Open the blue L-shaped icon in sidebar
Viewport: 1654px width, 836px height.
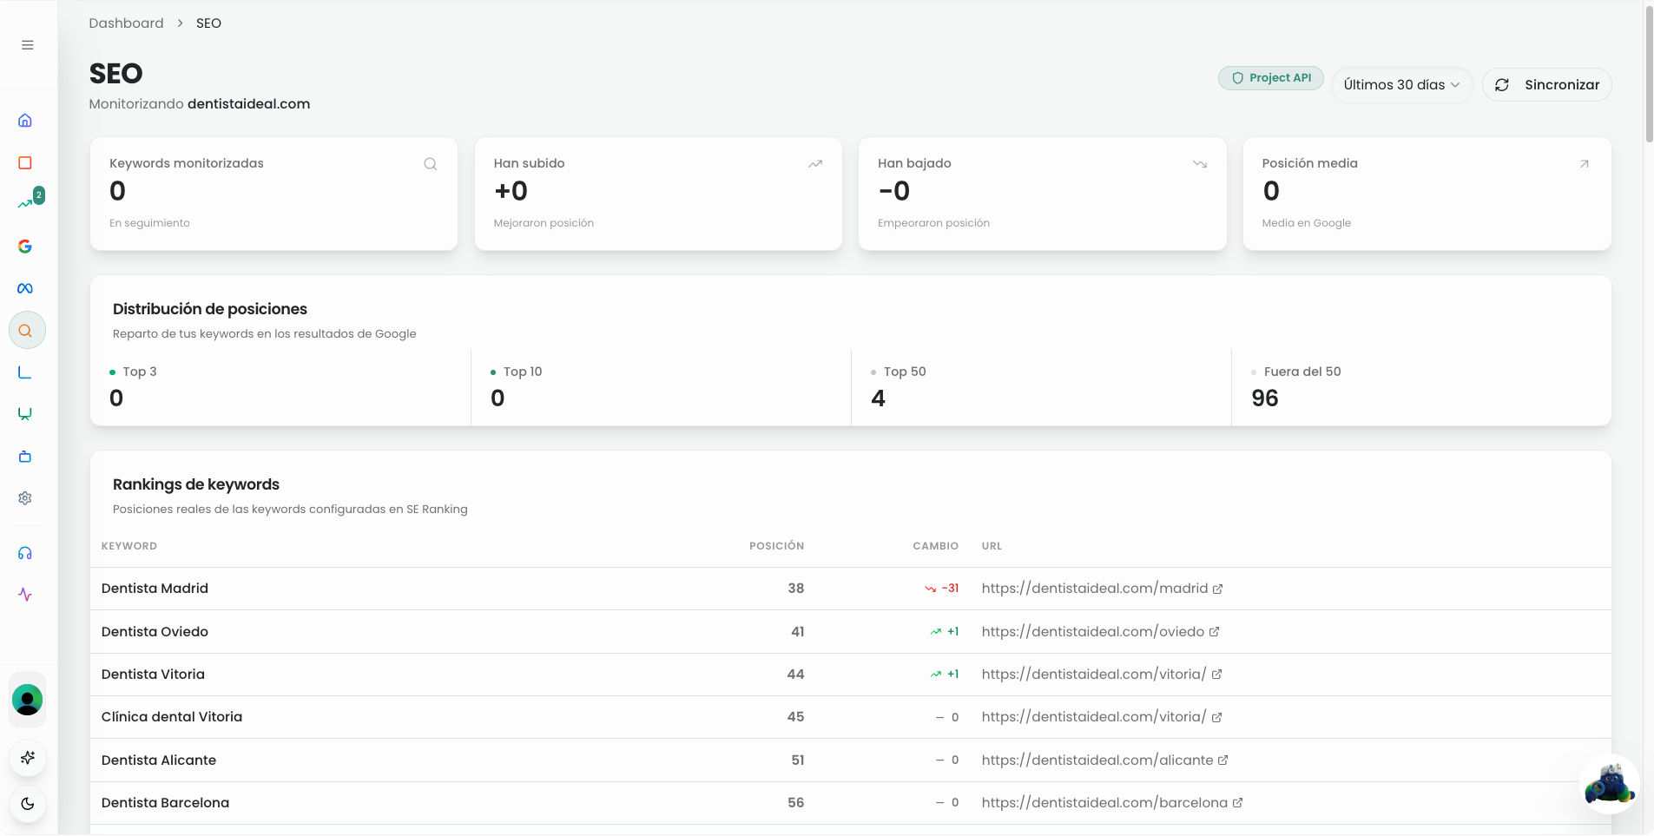point(25,372)
